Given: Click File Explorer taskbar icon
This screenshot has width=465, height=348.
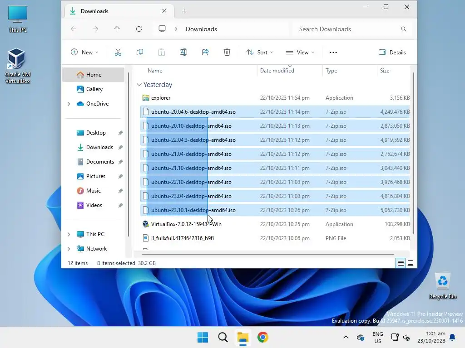Looking at the screenshot, I should click(242, 337).
